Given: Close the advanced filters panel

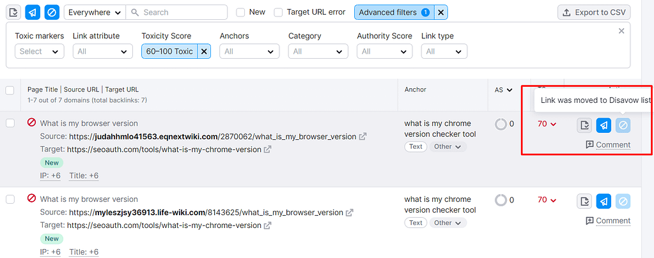Looking at the screenshot, I should point(621,31).
